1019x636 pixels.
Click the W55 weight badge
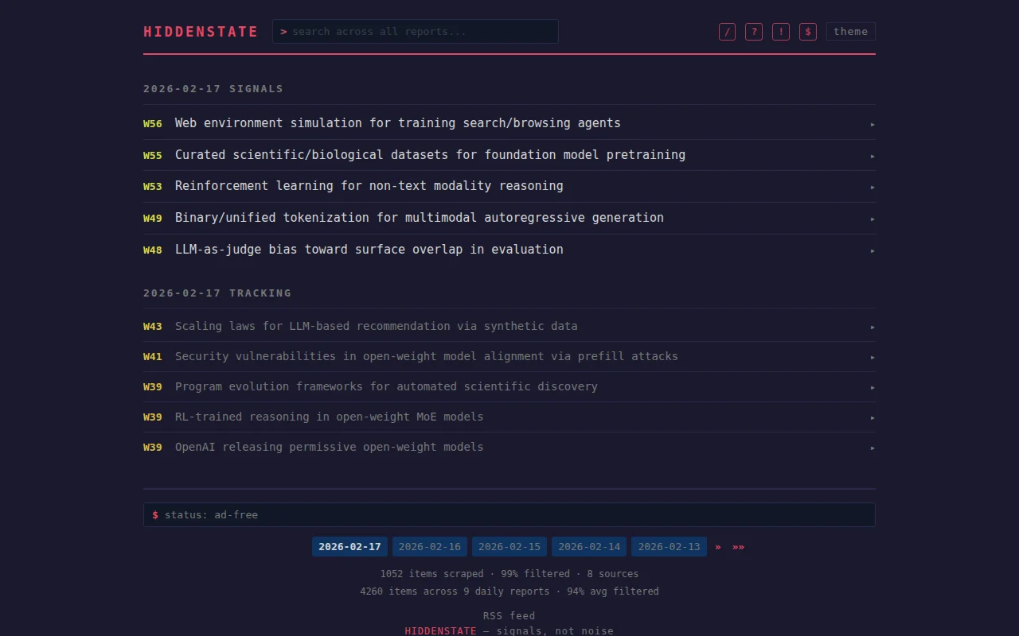tap(153, 156)
